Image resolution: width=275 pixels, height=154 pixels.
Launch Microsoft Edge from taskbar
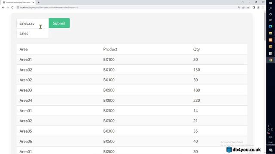tap(270, 27)
